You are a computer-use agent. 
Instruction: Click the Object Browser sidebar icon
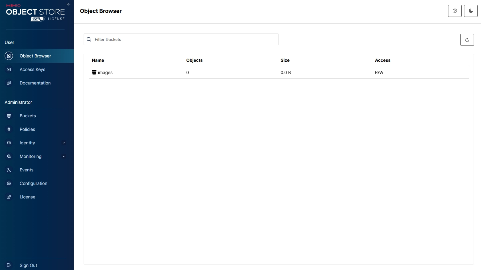pyautogui.click(x=9, y=56)
